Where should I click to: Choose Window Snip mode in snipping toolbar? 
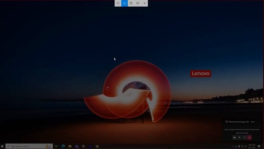point(131,3)
